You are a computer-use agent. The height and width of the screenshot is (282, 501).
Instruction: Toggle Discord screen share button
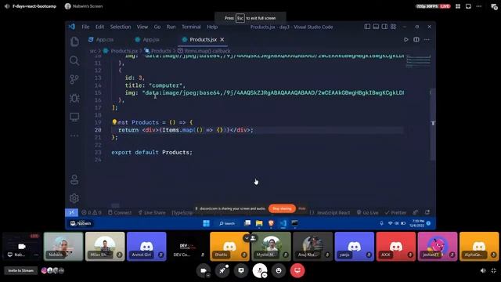point(241,270)
